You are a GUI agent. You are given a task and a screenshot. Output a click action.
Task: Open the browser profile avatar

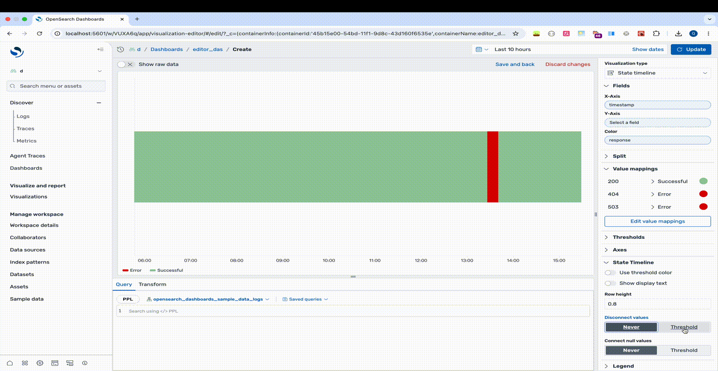[x=693, y=33]
